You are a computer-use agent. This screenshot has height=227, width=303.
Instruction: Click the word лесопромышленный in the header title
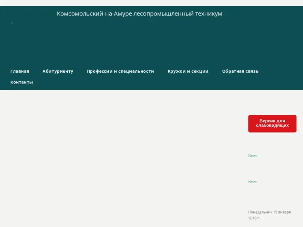click(163, 14)
